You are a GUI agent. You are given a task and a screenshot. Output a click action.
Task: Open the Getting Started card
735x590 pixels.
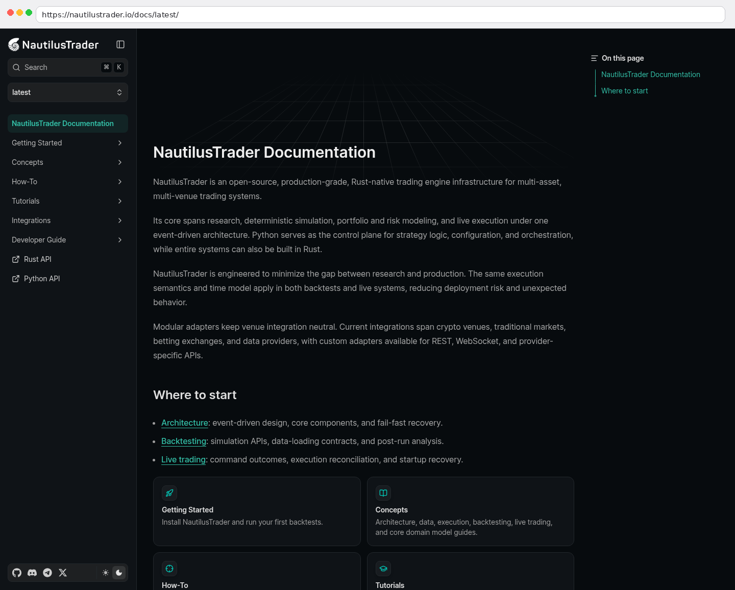(257, 511)
